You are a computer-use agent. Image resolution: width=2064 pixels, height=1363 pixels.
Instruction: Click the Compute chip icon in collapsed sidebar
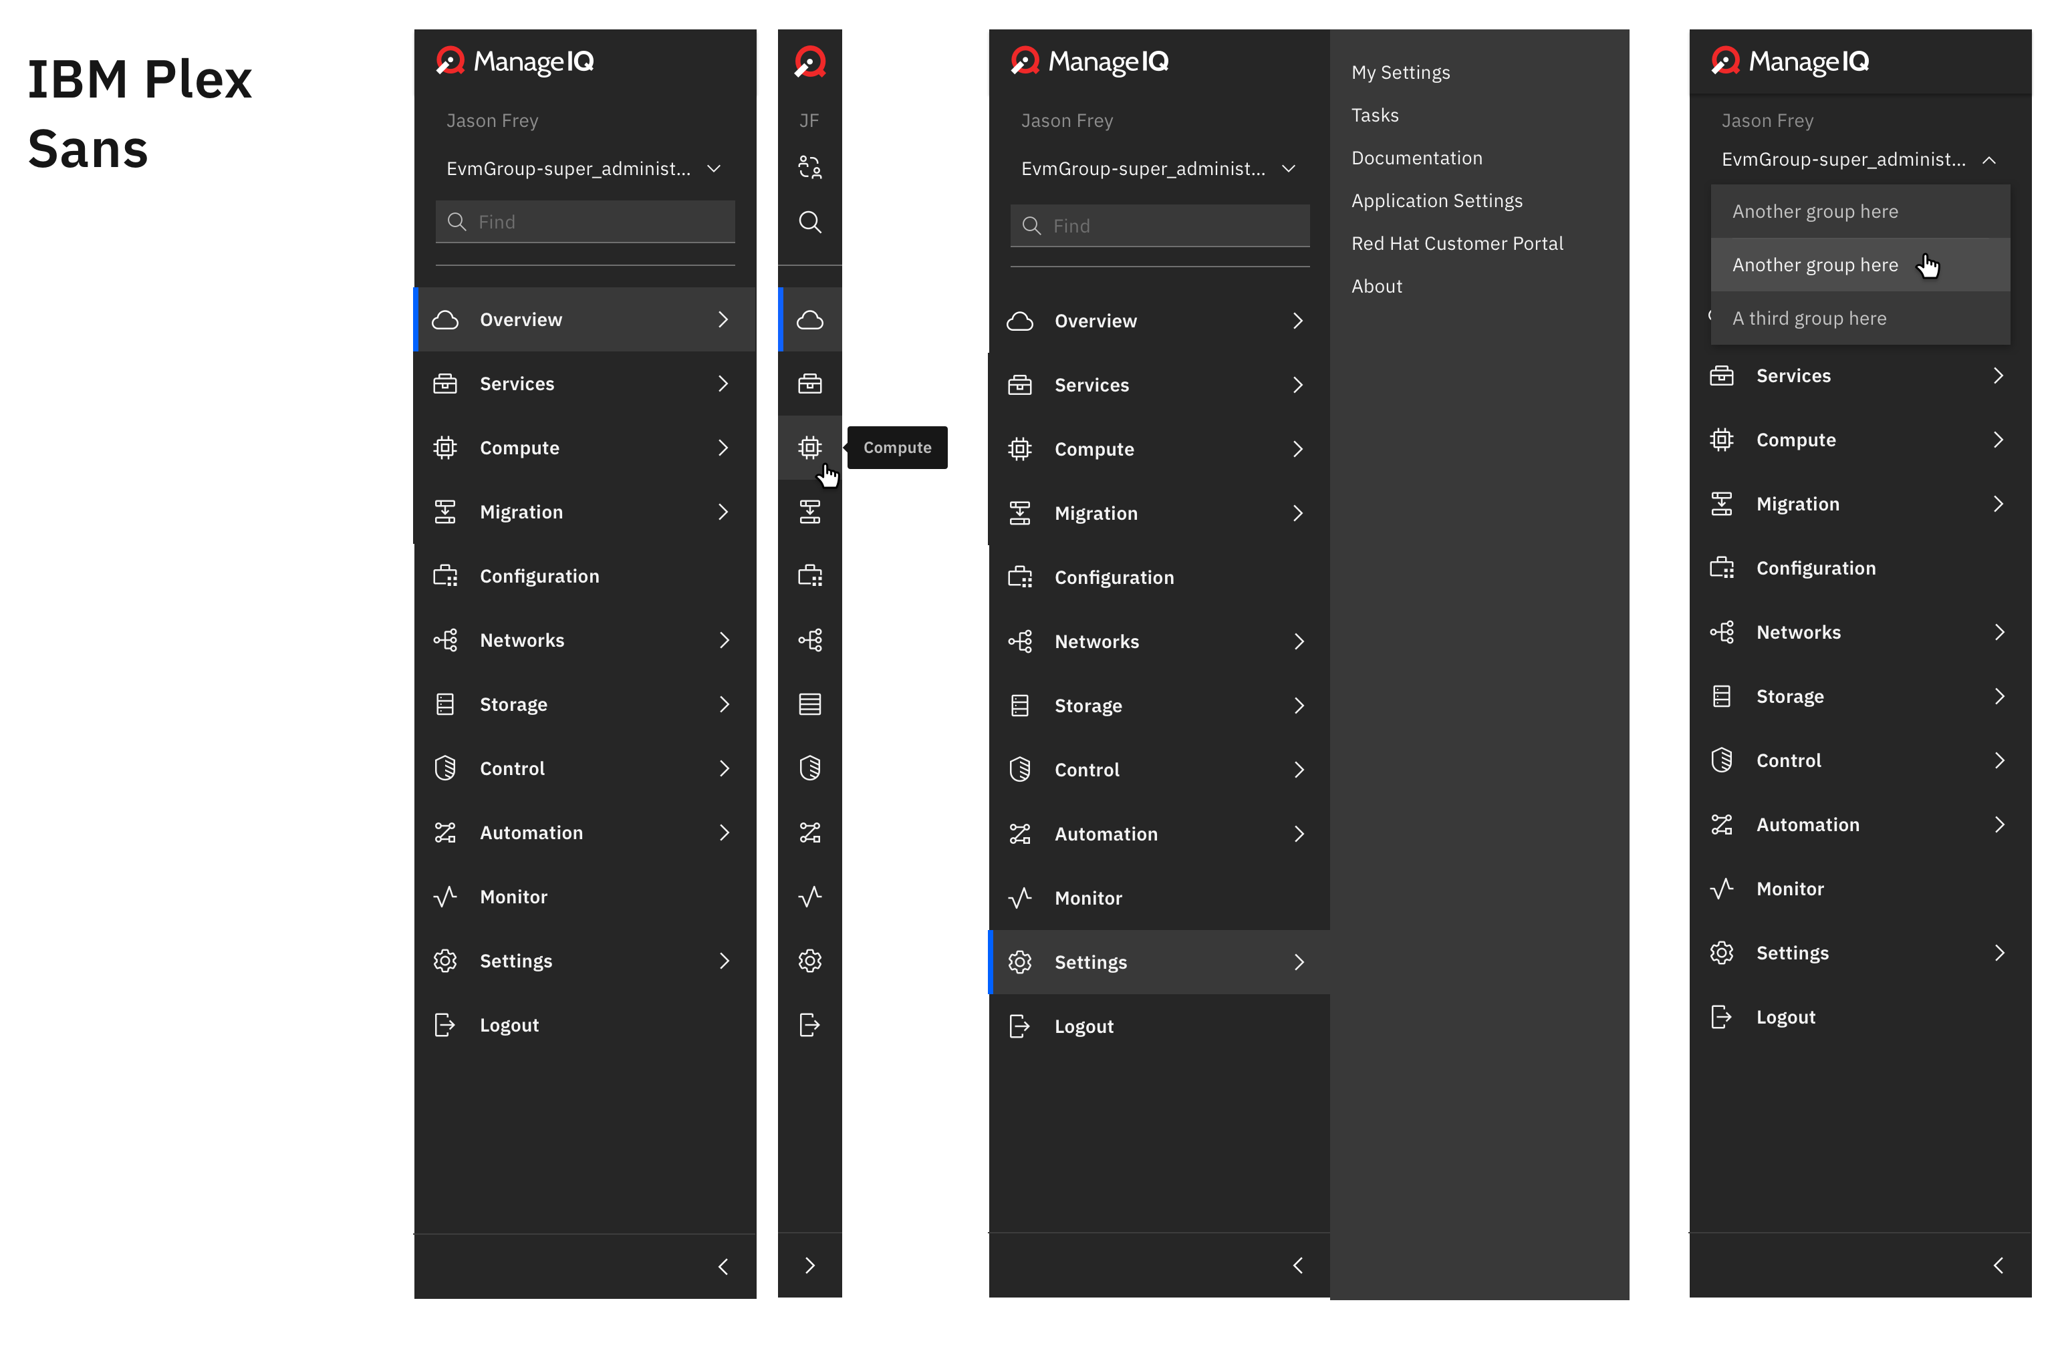click(809, 448)
